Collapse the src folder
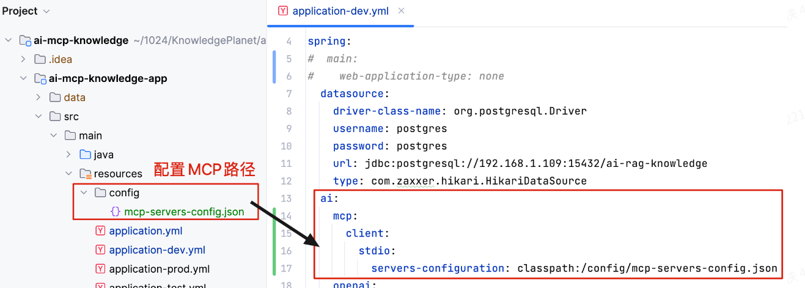805x288 pixels. pos(39,116)
